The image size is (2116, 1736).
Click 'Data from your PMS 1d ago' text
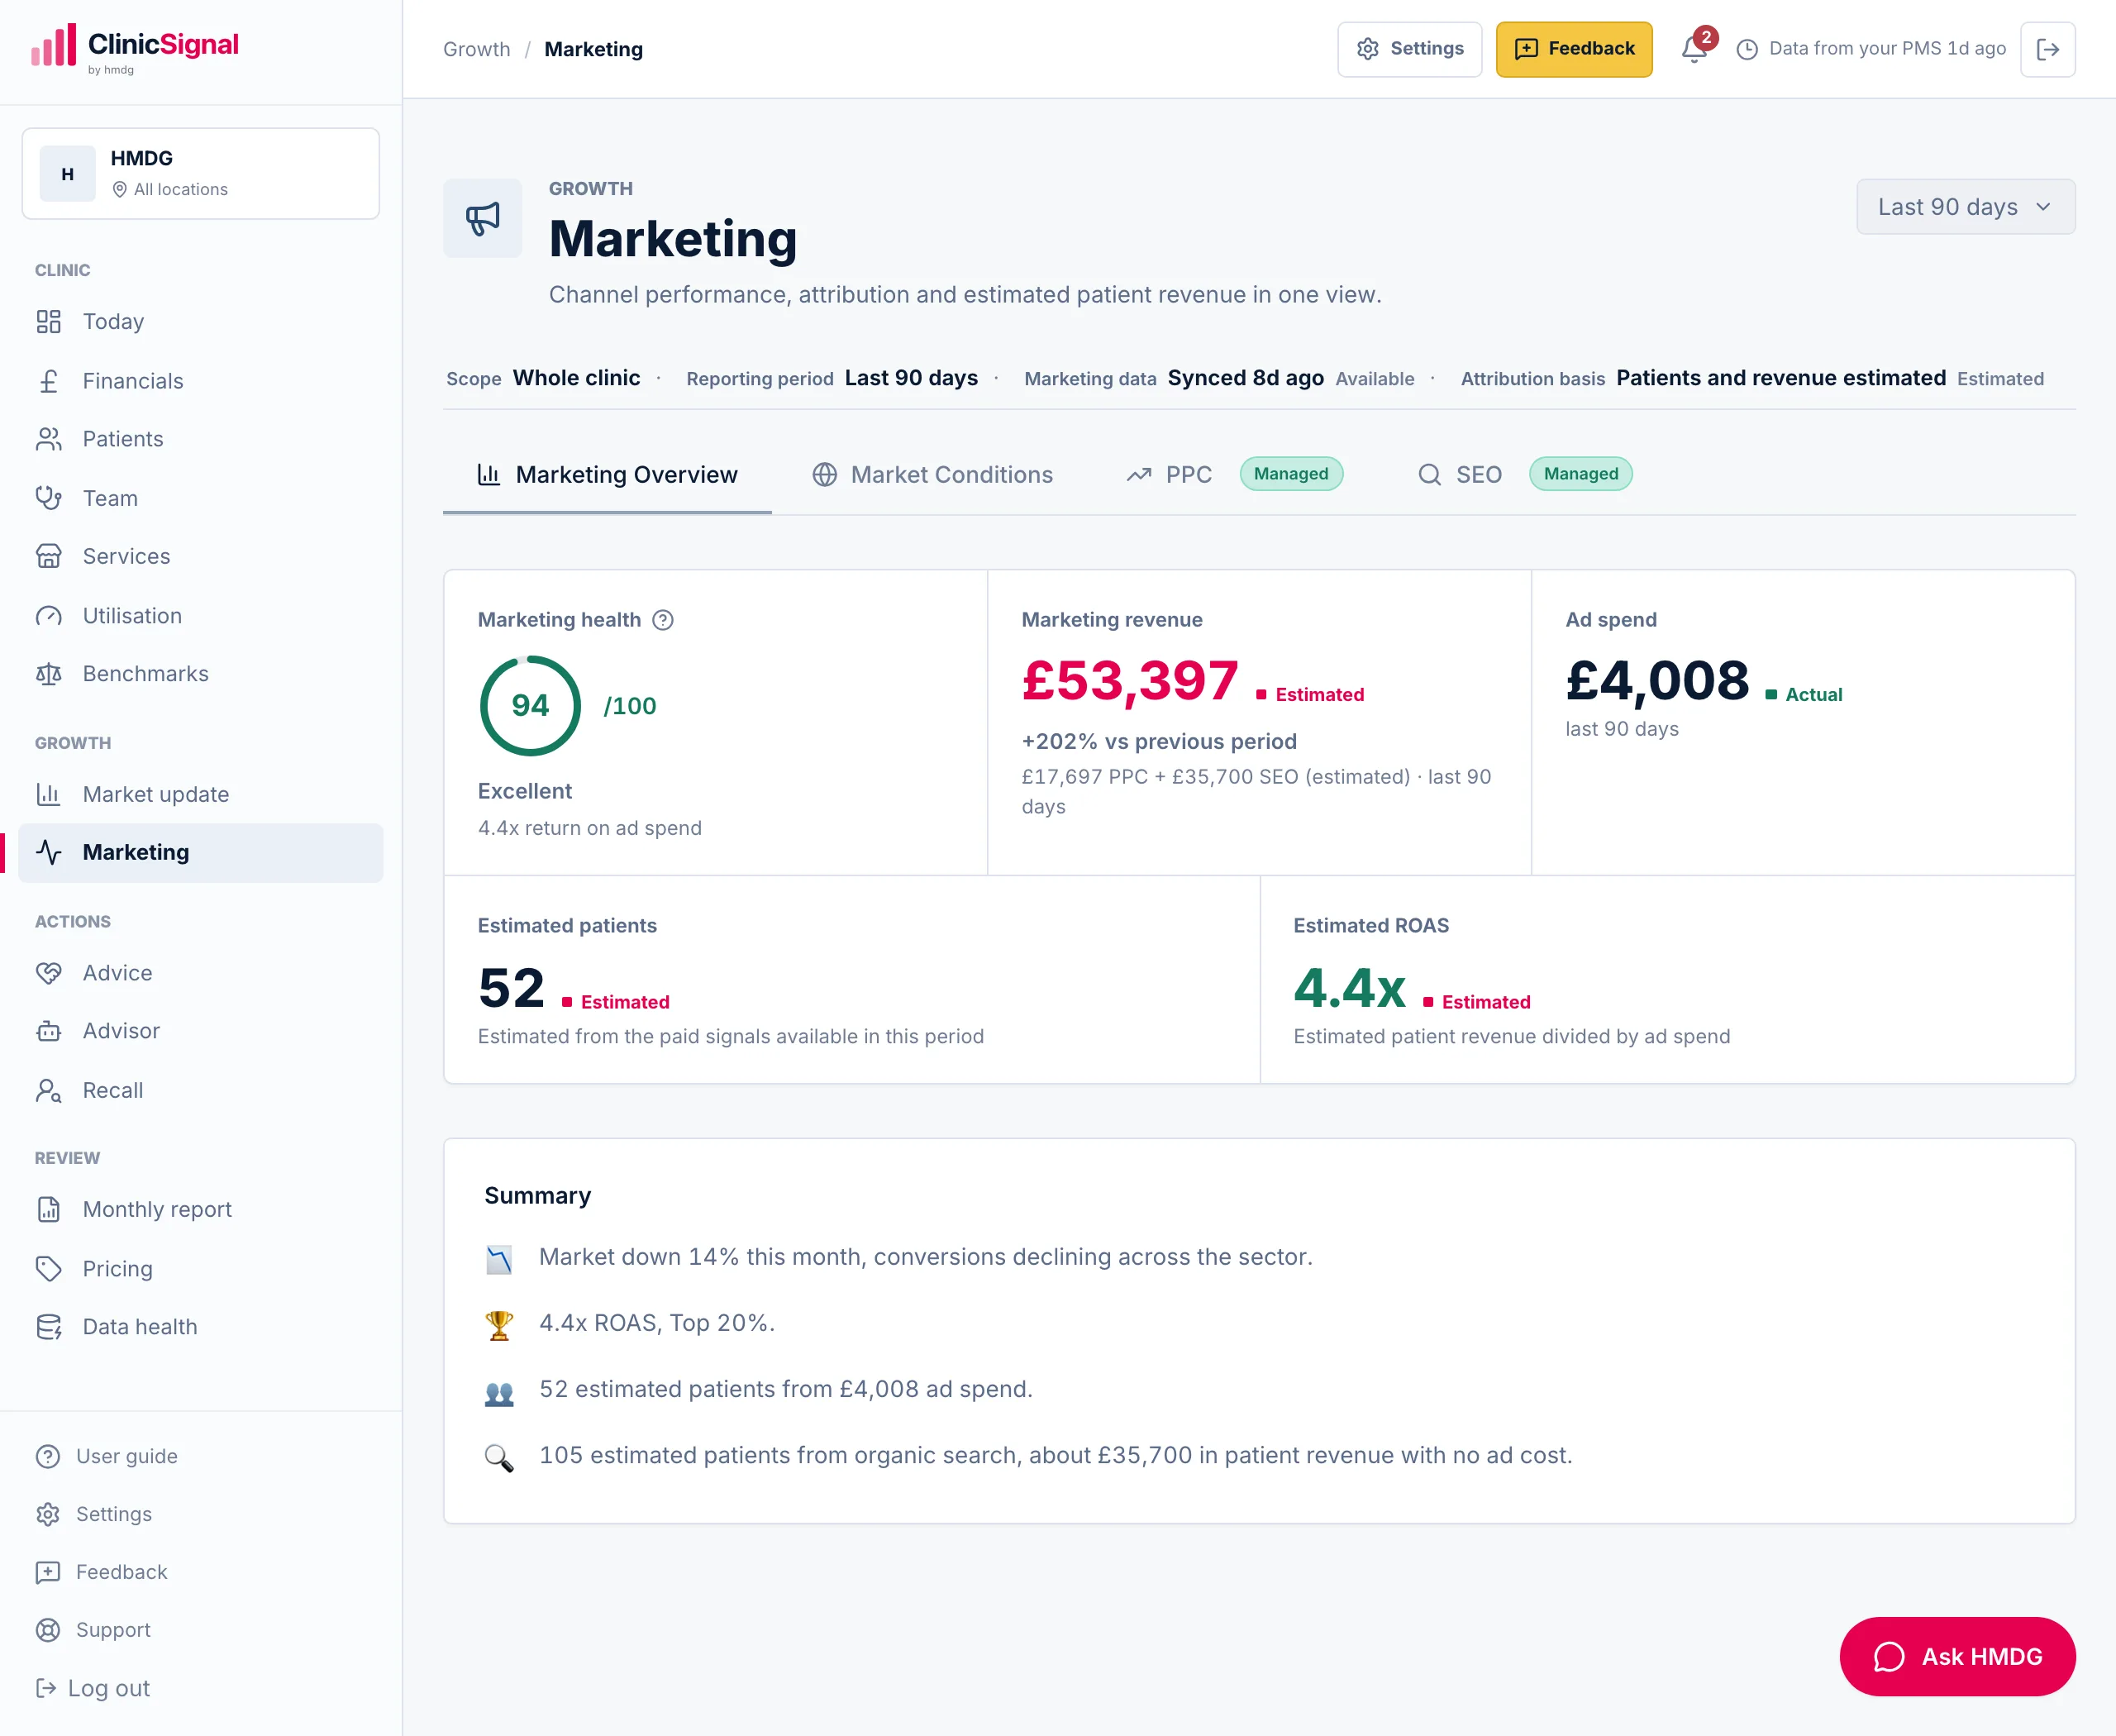[1887, 49]
